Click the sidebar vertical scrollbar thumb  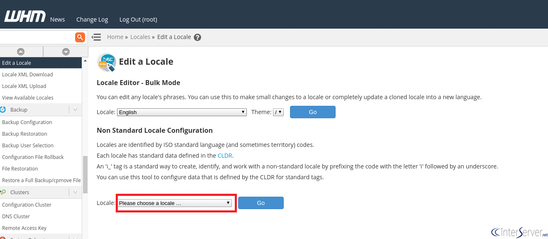point(85,174)
